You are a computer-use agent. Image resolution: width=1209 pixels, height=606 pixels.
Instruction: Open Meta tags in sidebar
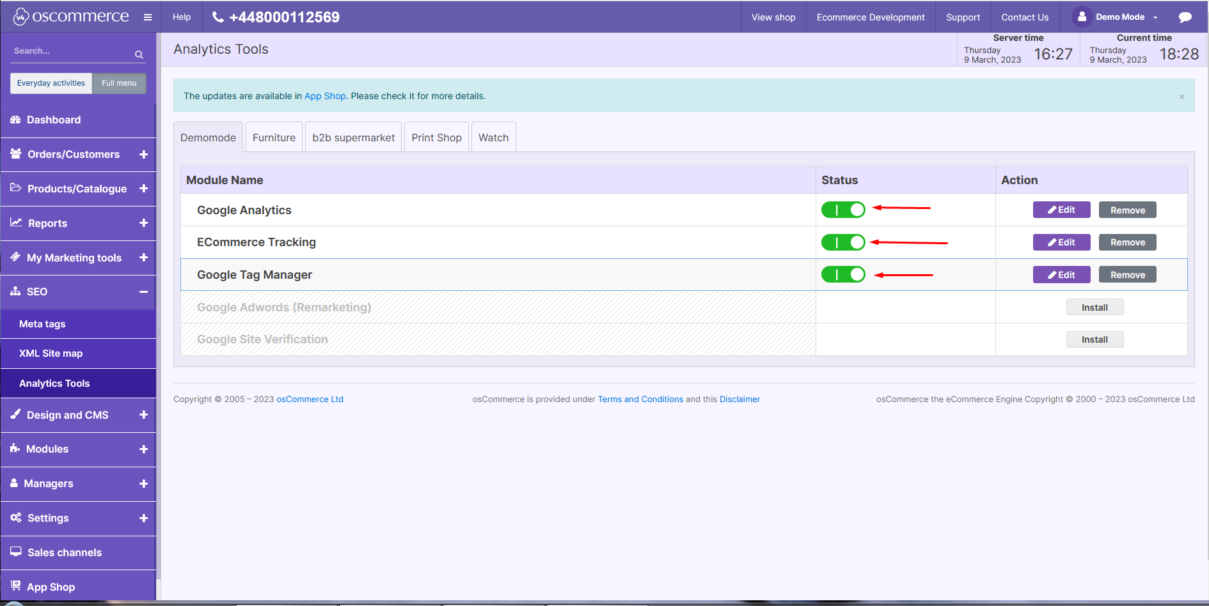click(x=78, y=324)
